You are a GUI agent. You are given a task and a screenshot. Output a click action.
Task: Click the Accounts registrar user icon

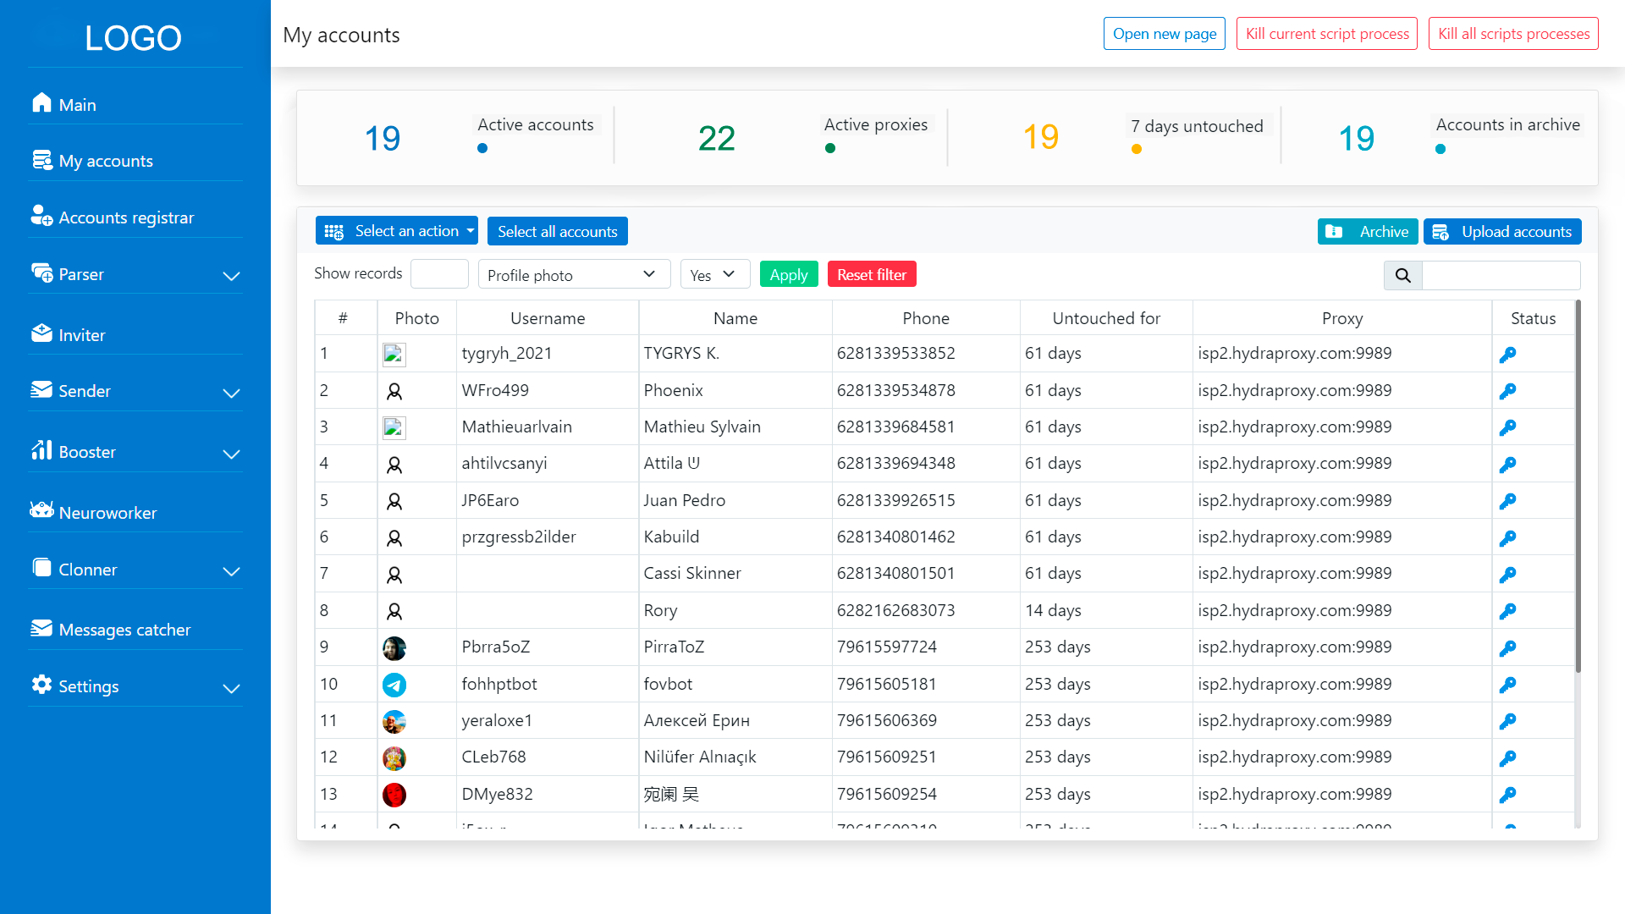(41, 215)
